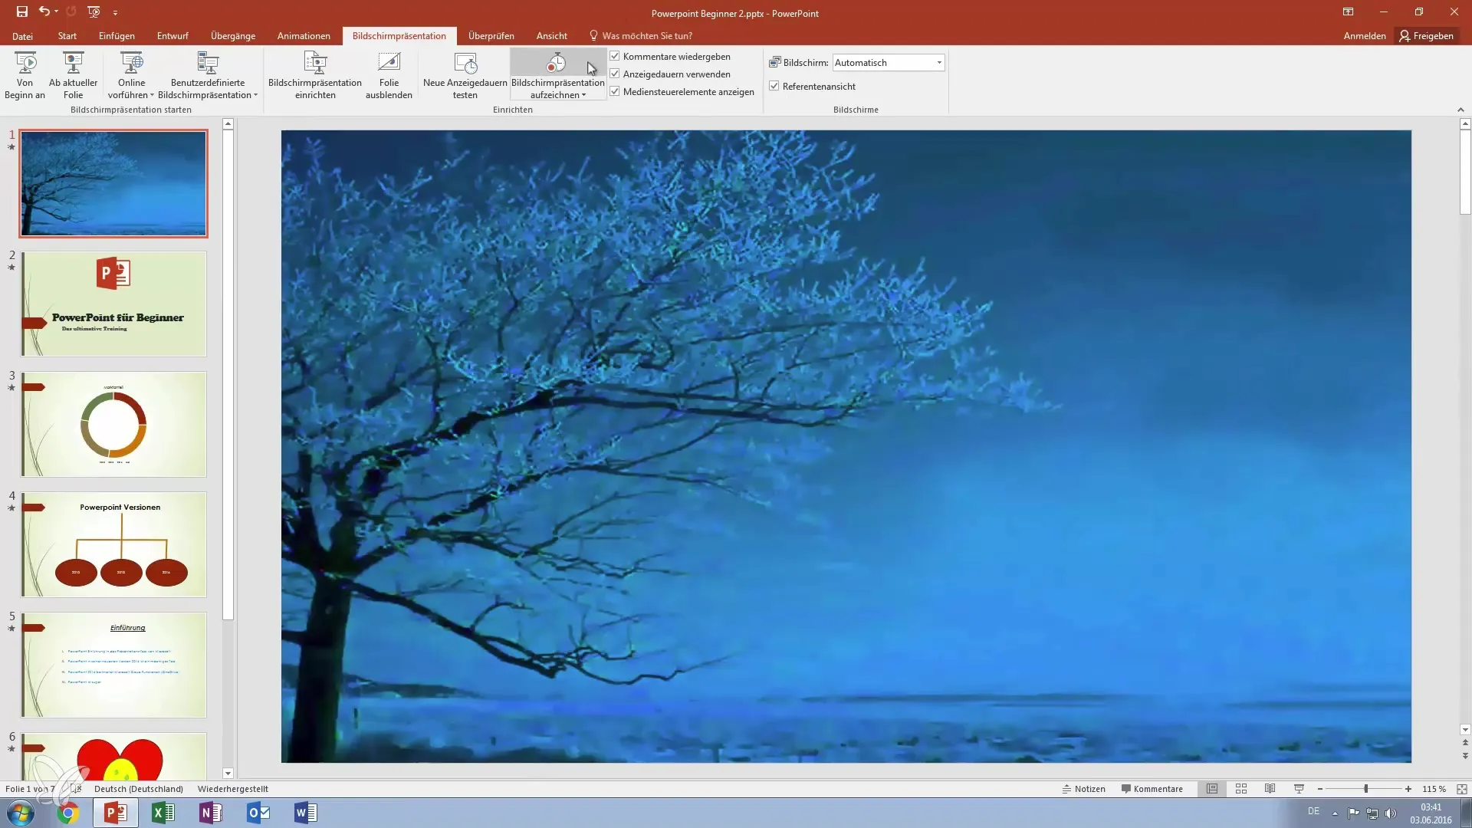The image size is (1472, 828).
Task: Customize quick access toolbar dropdown
Action: tap(115, 12)
